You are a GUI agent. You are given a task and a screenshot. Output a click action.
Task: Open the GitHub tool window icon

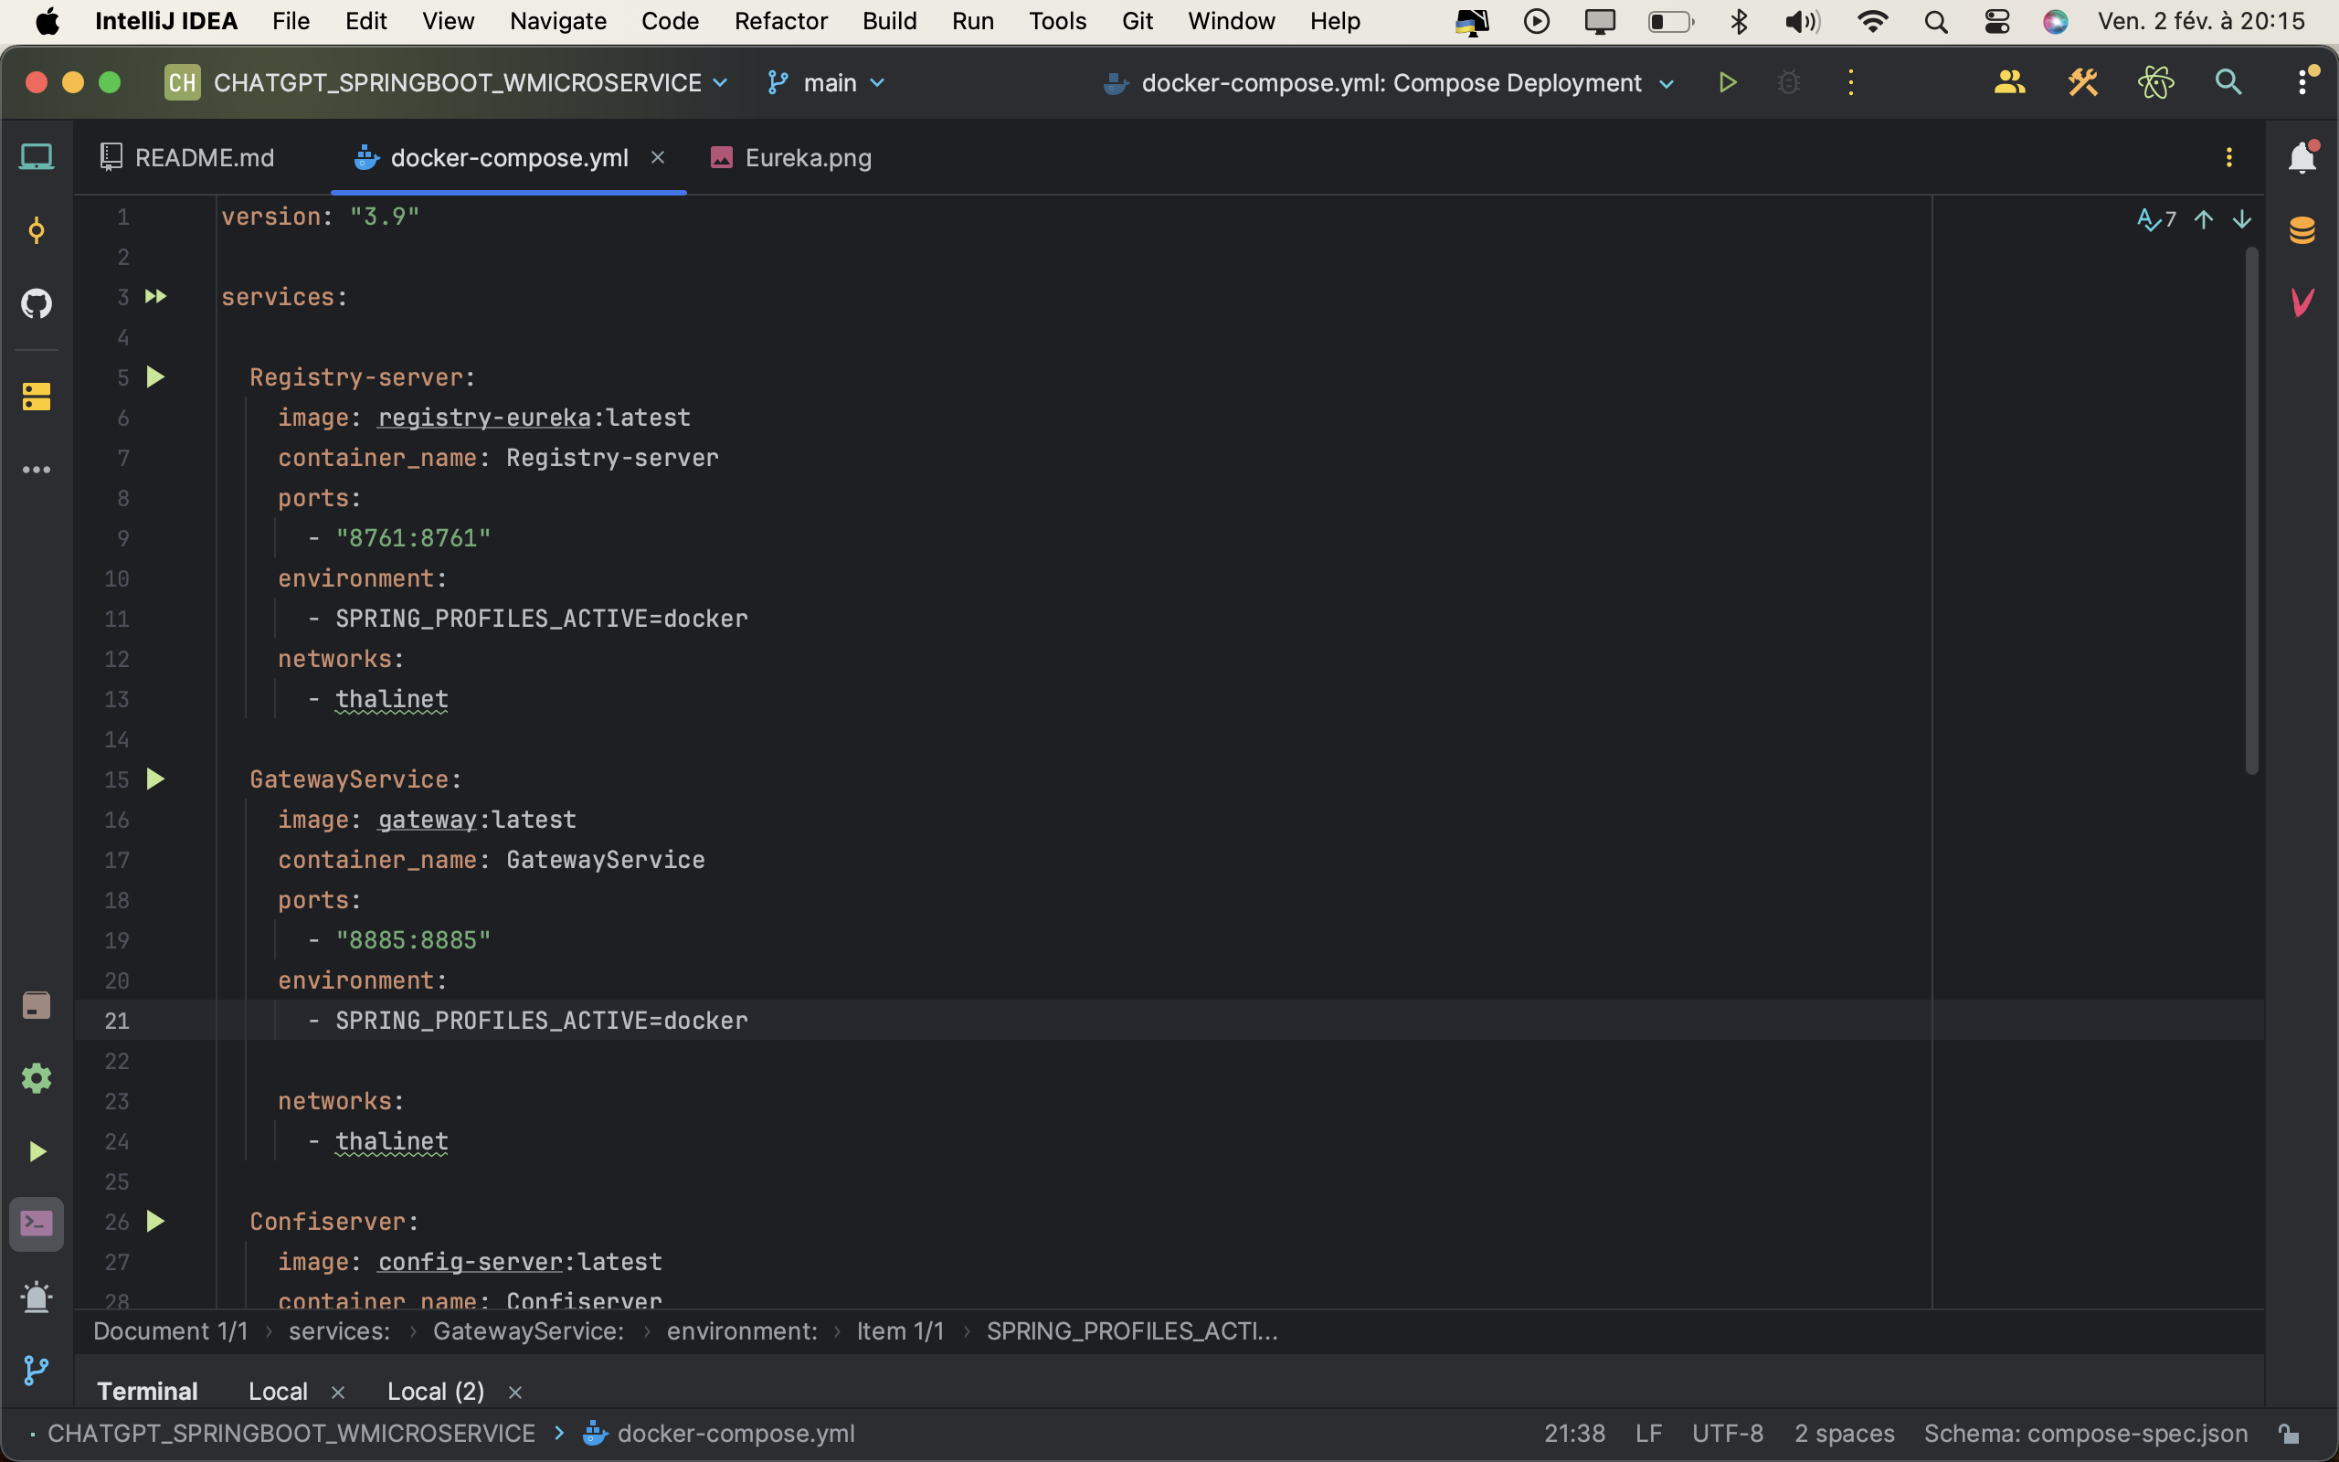pyautogui.click(x=37, y=303)
